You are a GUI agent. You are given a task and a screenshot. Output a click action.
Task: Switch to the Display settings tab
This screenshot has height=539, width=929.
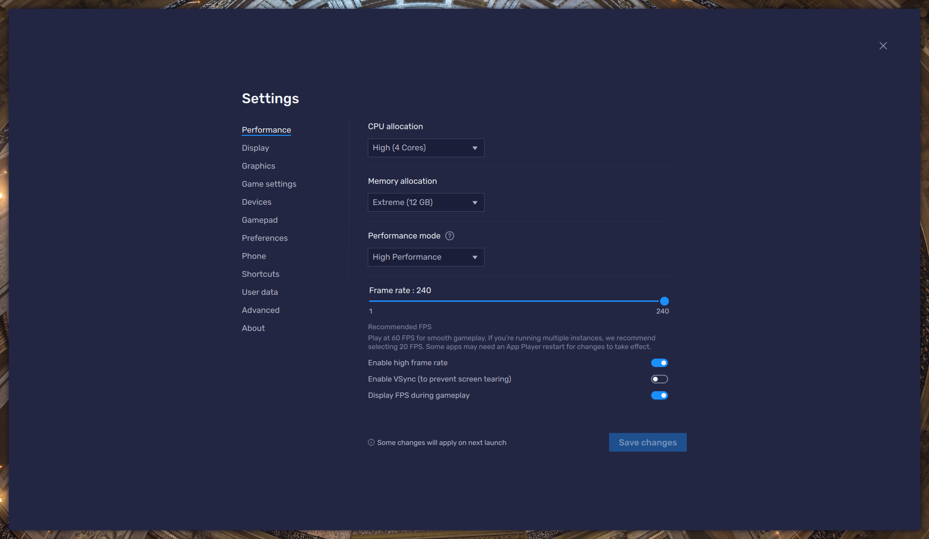tap(255, 148)
